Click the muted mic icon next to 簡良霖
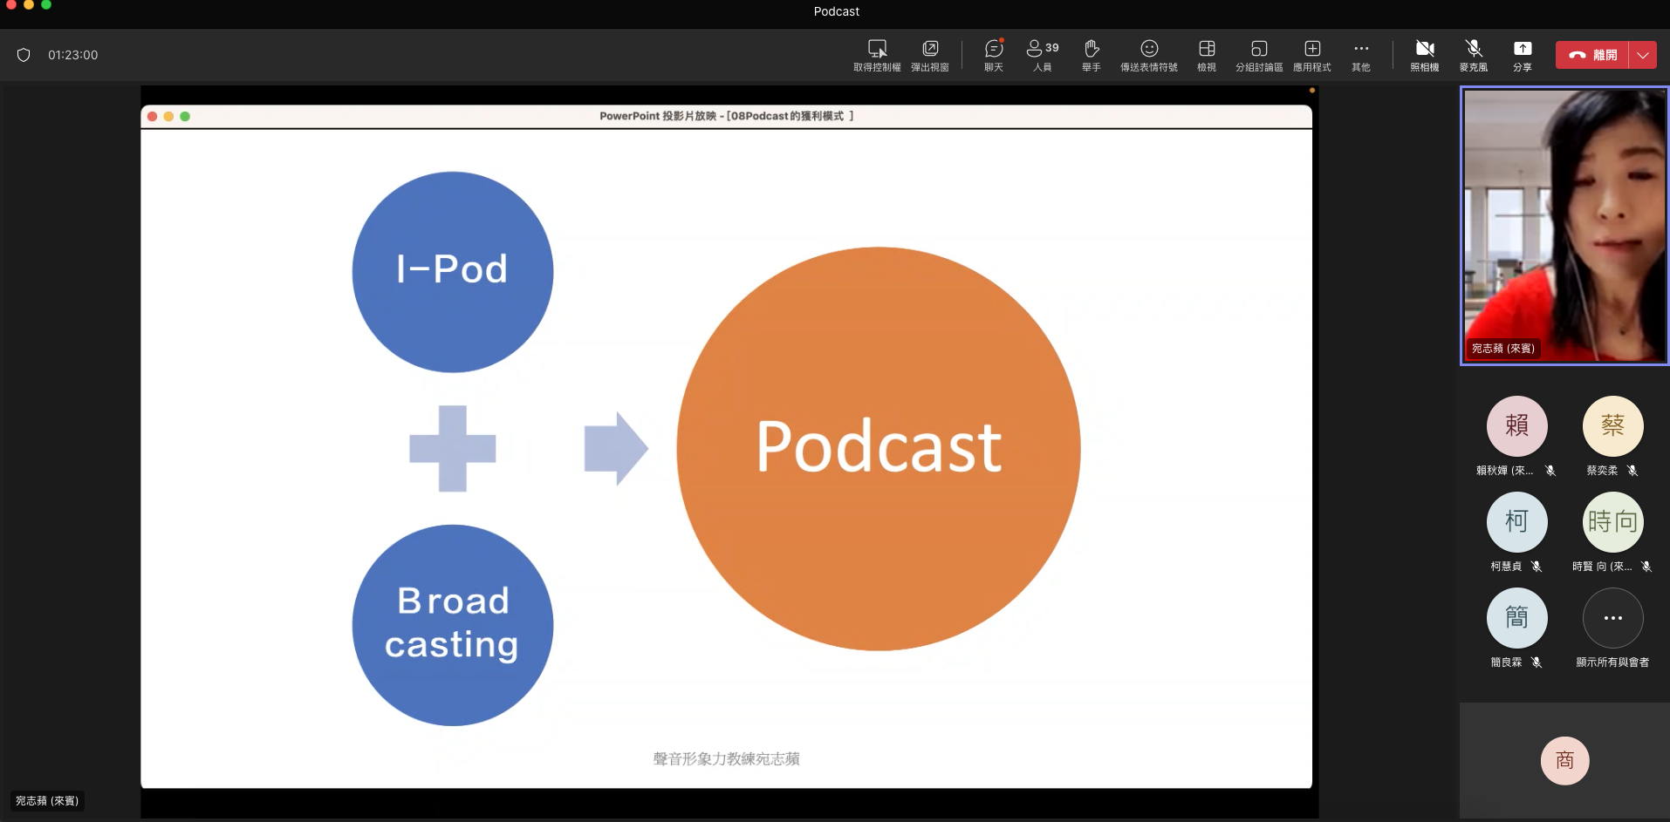Screen dimensions: 1670x822 (x=1537, y=662)
